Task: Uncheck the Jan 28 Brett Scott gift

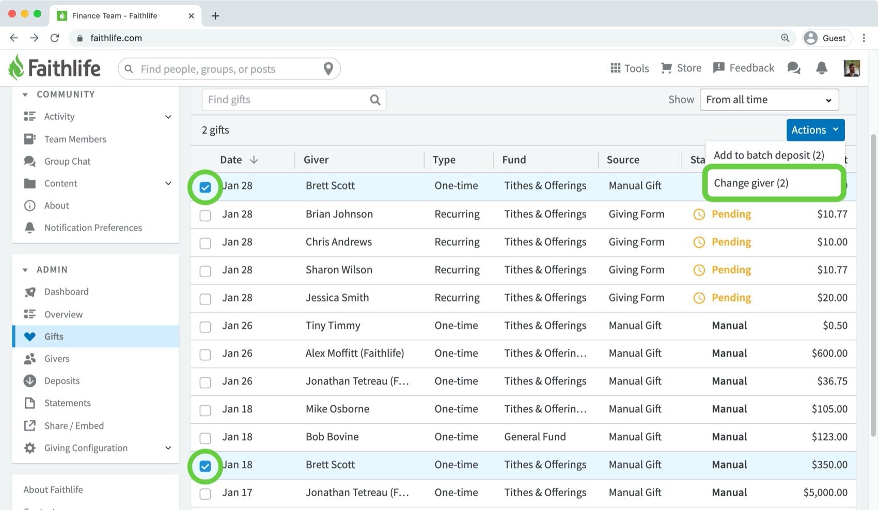Action: pyautogui.click(x=205, y=187)
